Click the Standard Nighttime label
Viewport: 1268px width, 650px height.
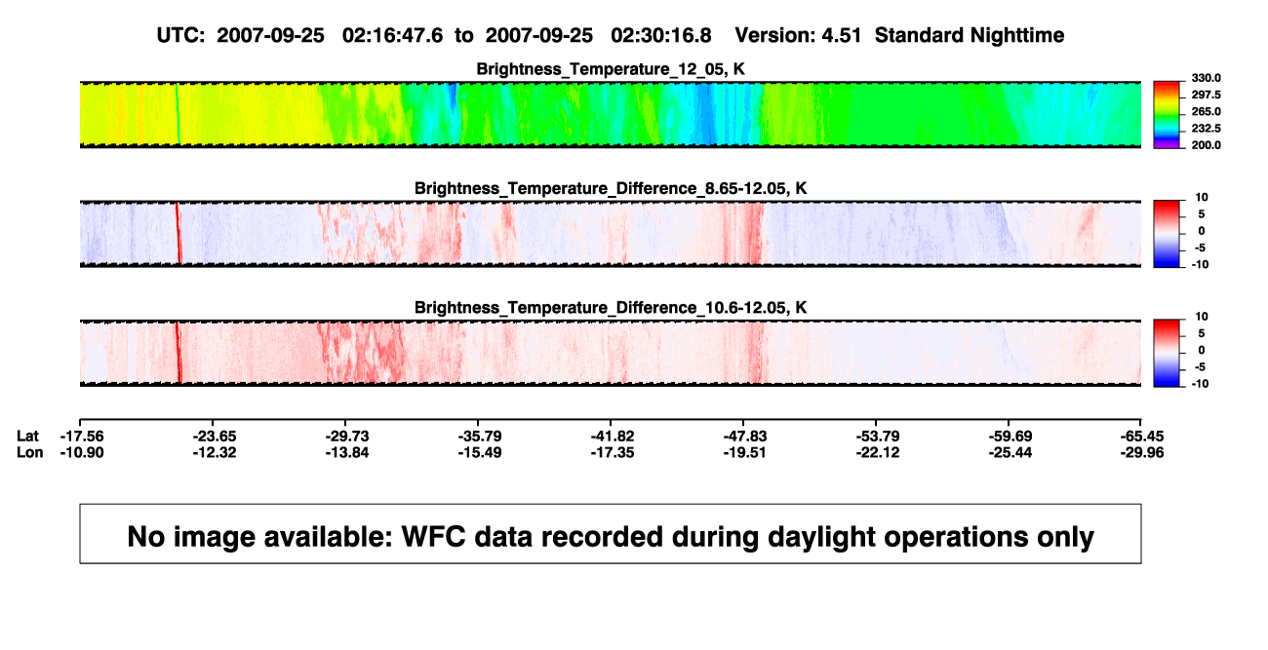[970, 35]
